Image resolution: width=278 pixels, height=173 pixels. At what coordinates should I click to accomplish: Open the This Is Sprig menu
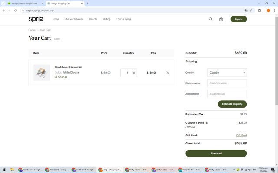point(123,19)
